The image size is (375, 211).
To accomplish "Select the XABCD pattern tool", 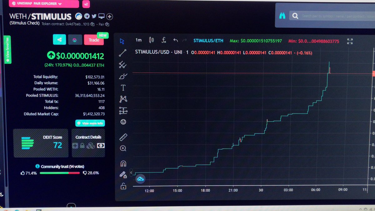I will click(x=123, y=99).
